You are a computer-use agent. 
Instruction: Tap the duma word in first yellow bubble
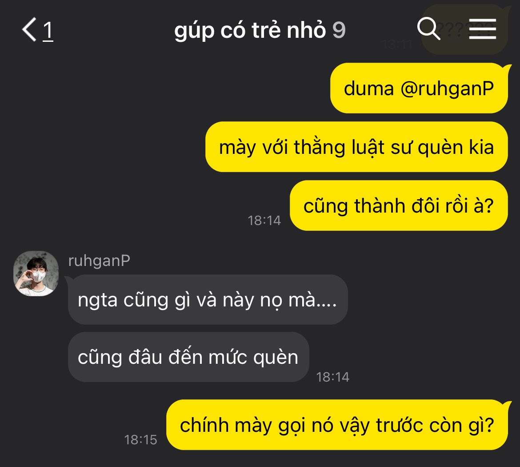[x=369, y=89]
